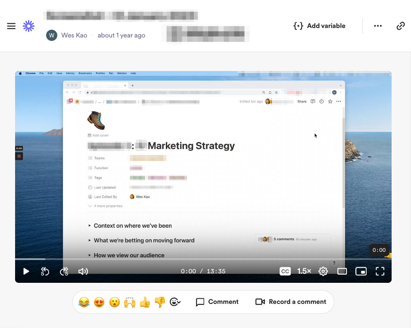
Task: Switch to theater mode
Action: point(342,272)
